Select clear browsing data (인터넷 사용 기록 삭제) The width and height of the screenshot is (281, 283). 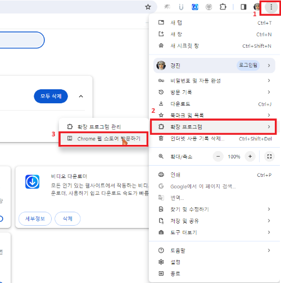tap(215, 139)
